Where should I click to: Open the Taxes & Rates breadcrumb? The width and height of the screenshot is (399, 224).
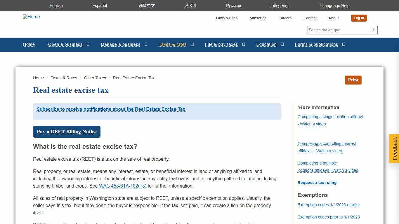[x=64, y=78]
